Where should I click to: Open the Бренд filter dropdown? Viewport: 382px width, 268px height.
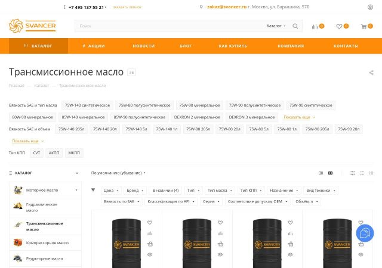(x=134, y=191)
